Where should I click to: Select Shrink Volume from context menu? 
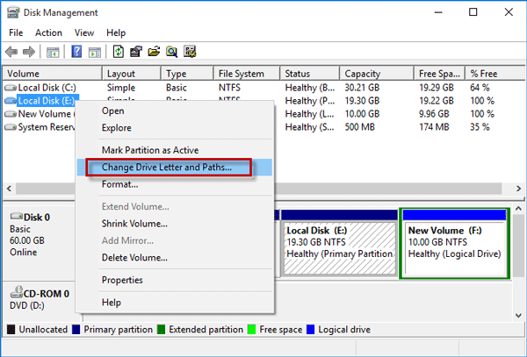(x=134, y=224)
